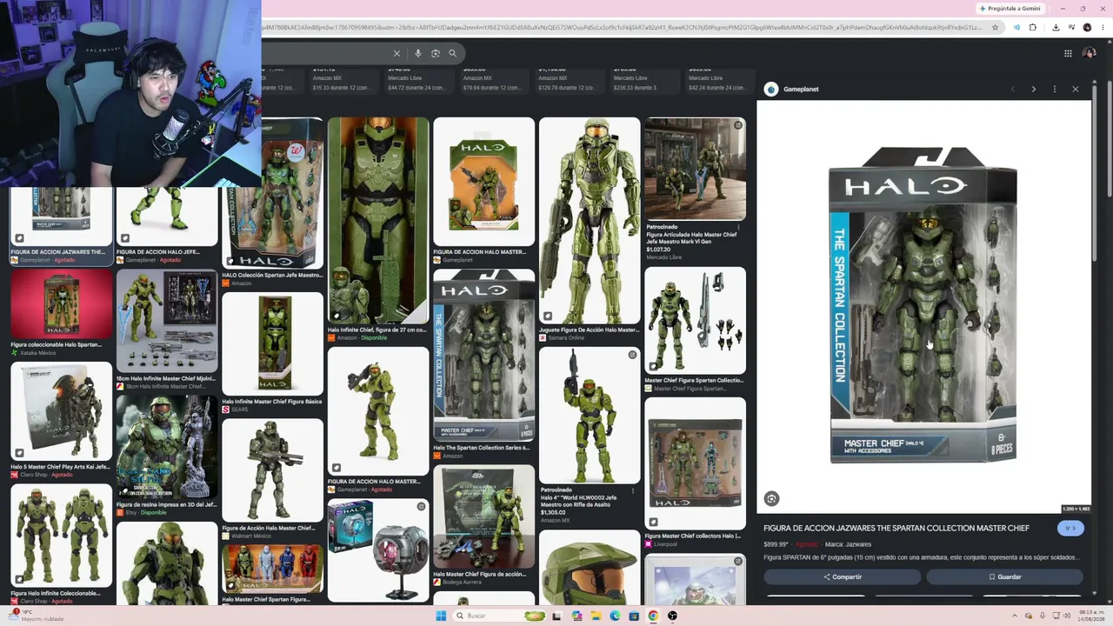
Task: Open the 'Halo Colección Spartan Jefe Maestro' Amazon result
Action: point(272,202)
